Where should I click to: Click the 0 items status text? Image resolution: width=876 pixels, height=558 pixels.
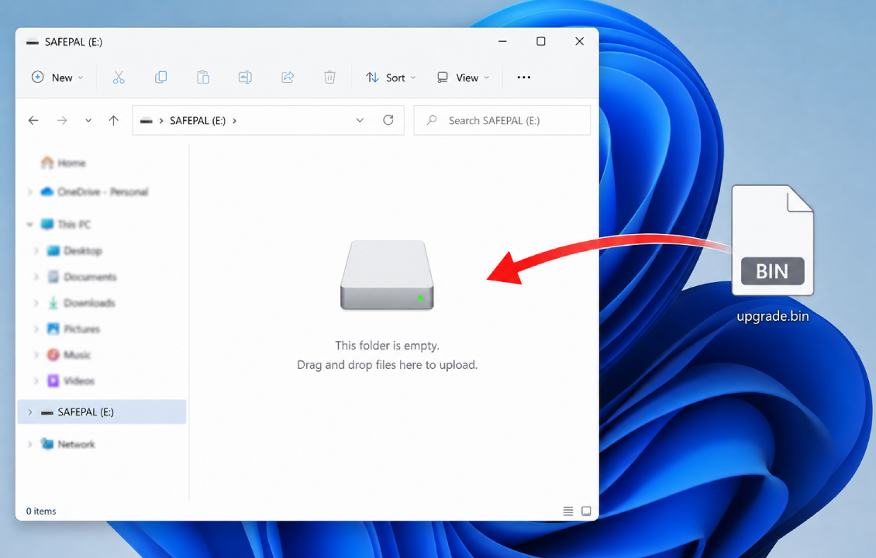tap(41, 511)
